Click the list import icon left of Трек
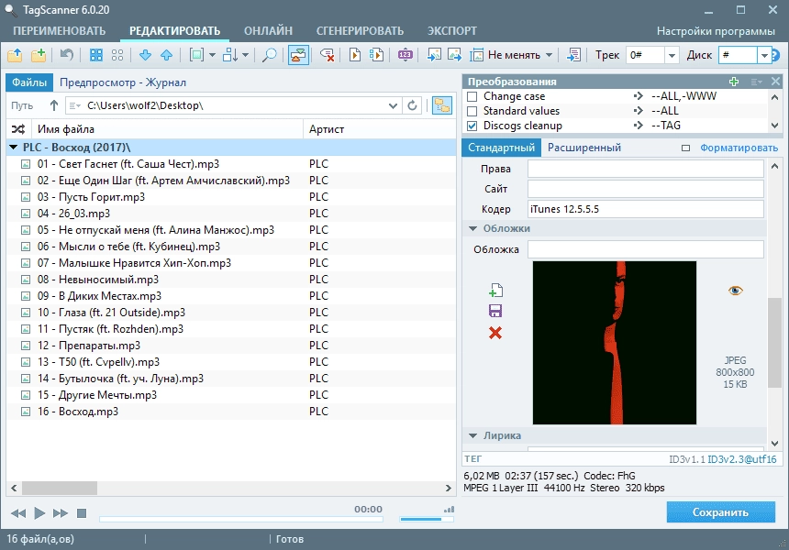The image size is (789, 550). 573,55
